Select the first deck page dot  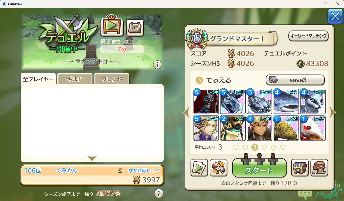[236, 147]
